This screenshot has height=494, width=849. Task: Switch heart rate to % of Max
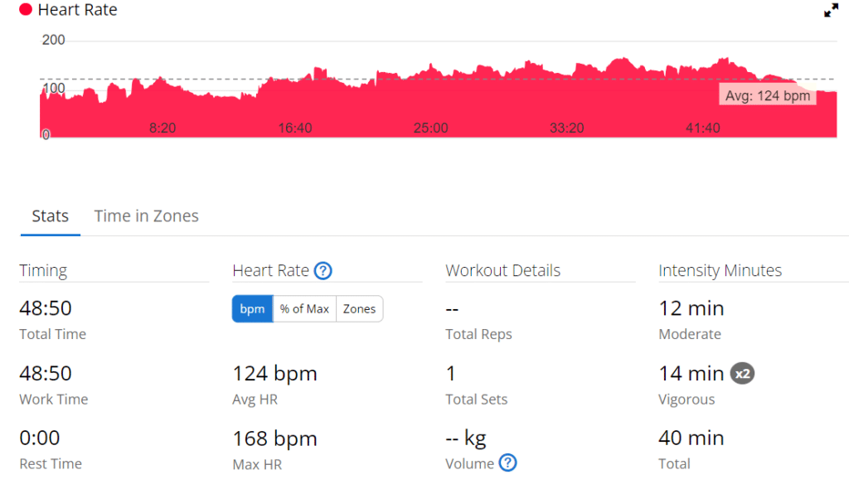click(x=304, y=309)
